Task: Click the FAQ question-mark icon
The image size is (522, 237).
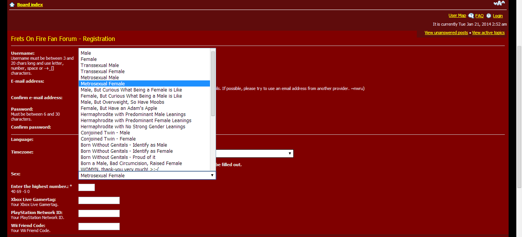Action: point(471,16)
